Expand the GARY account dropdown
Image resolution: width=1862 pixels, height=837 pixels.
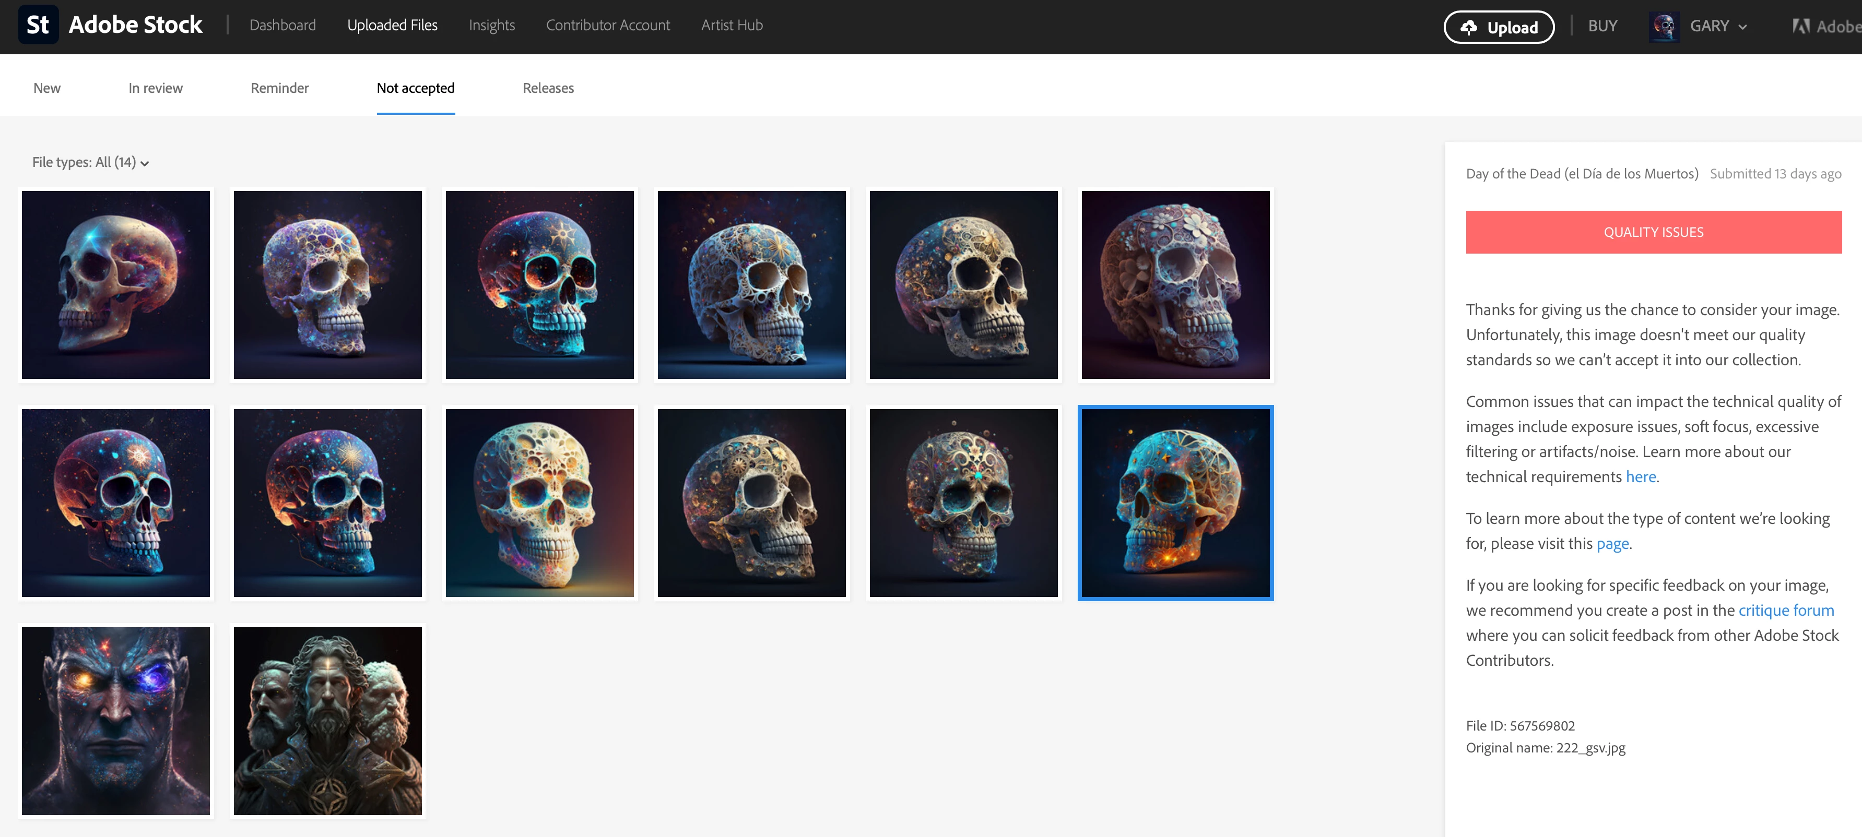tap(1743, 27)
